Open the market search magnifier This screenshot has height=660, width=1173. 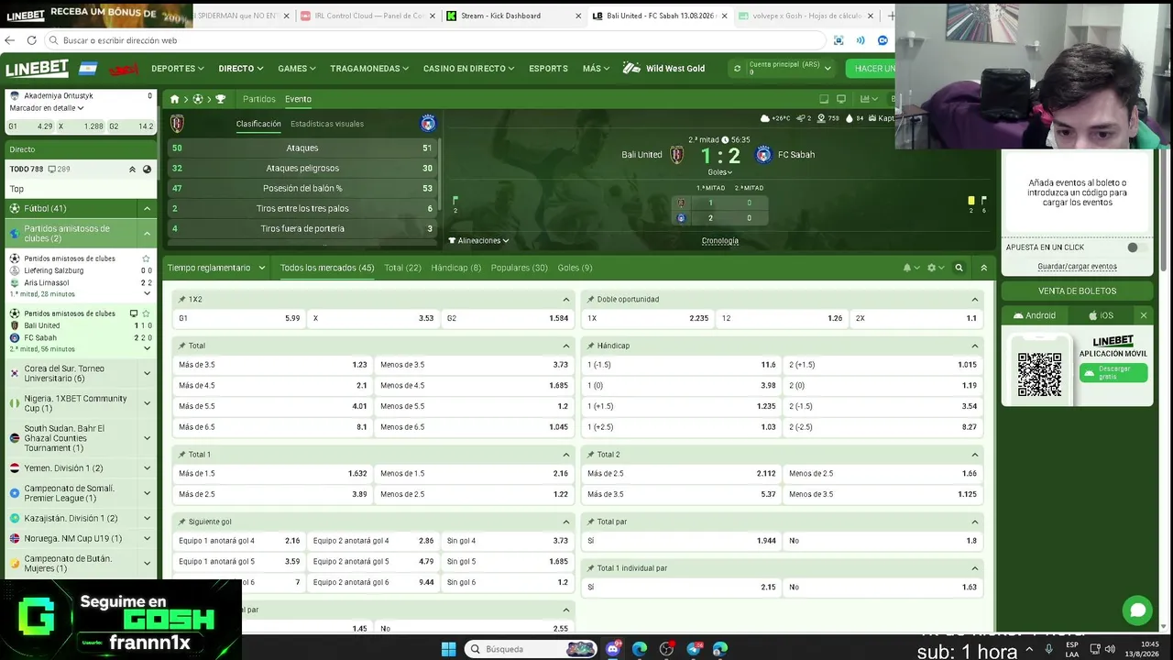click(x=959, y=268)
